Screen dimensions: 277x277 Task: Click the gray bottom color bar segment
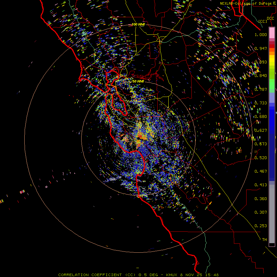[x=272, y=214]
